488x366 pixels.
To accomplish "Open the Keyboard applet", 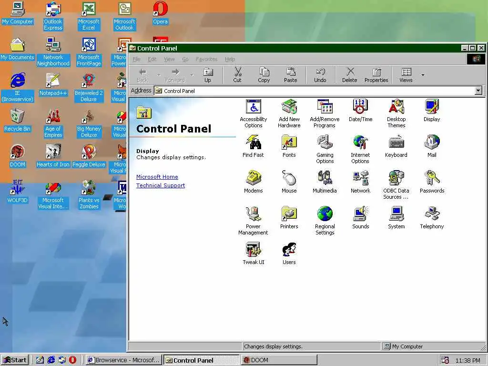I will coord(396,146).
